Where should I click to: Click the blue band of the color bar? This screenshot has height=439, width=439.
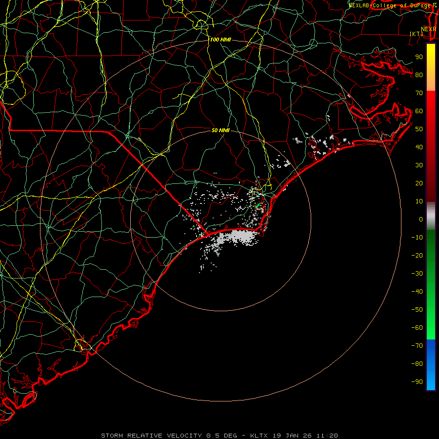pyautogui.click(x=431, y=365)
